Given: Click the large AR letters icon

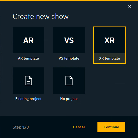Looking at the screenshot, I should [28, 40].
